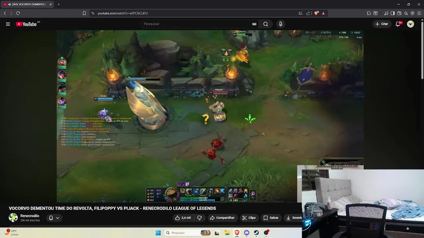Close the YouTube browser tab

pos(50,4)
